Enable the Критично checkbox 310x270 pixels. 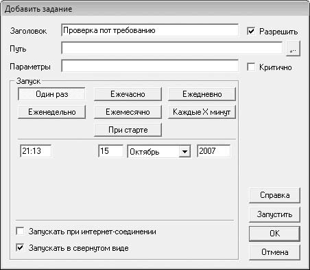(251, 67)
